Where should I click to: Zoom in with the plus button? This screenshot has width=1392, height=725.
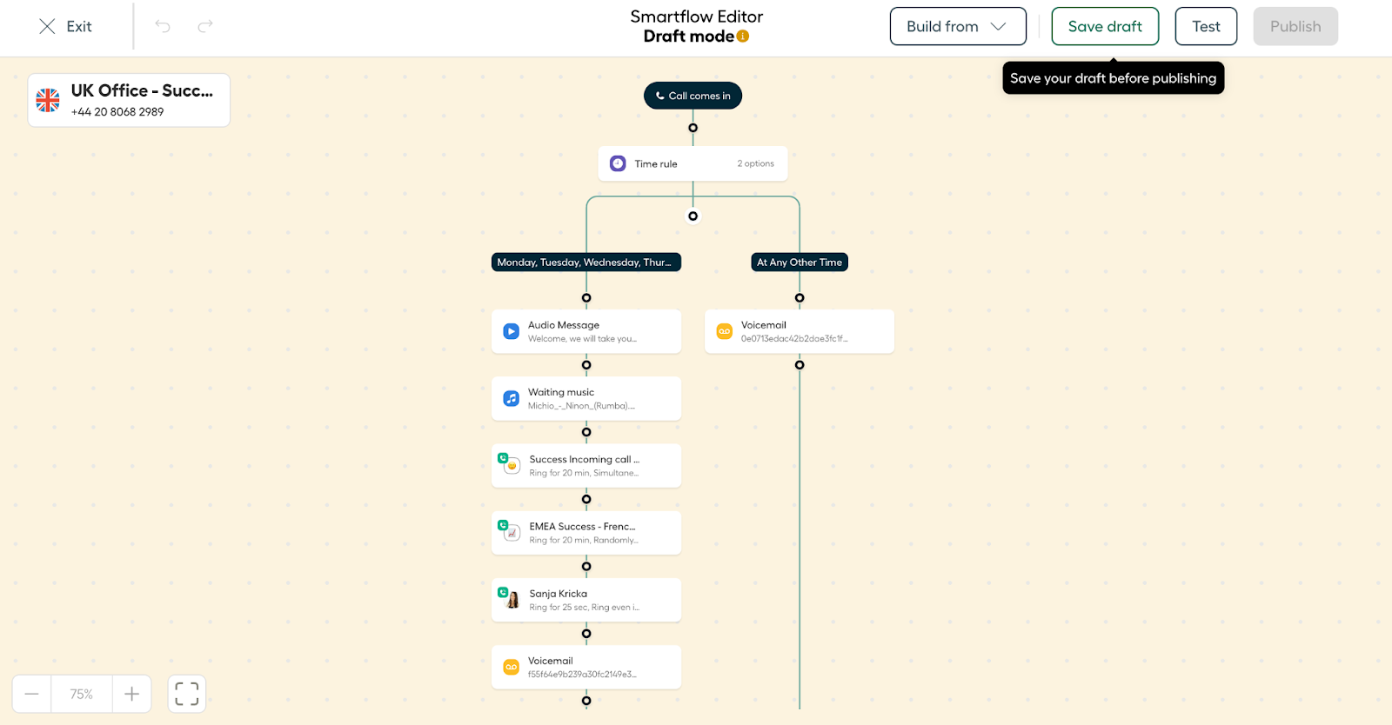131,694
